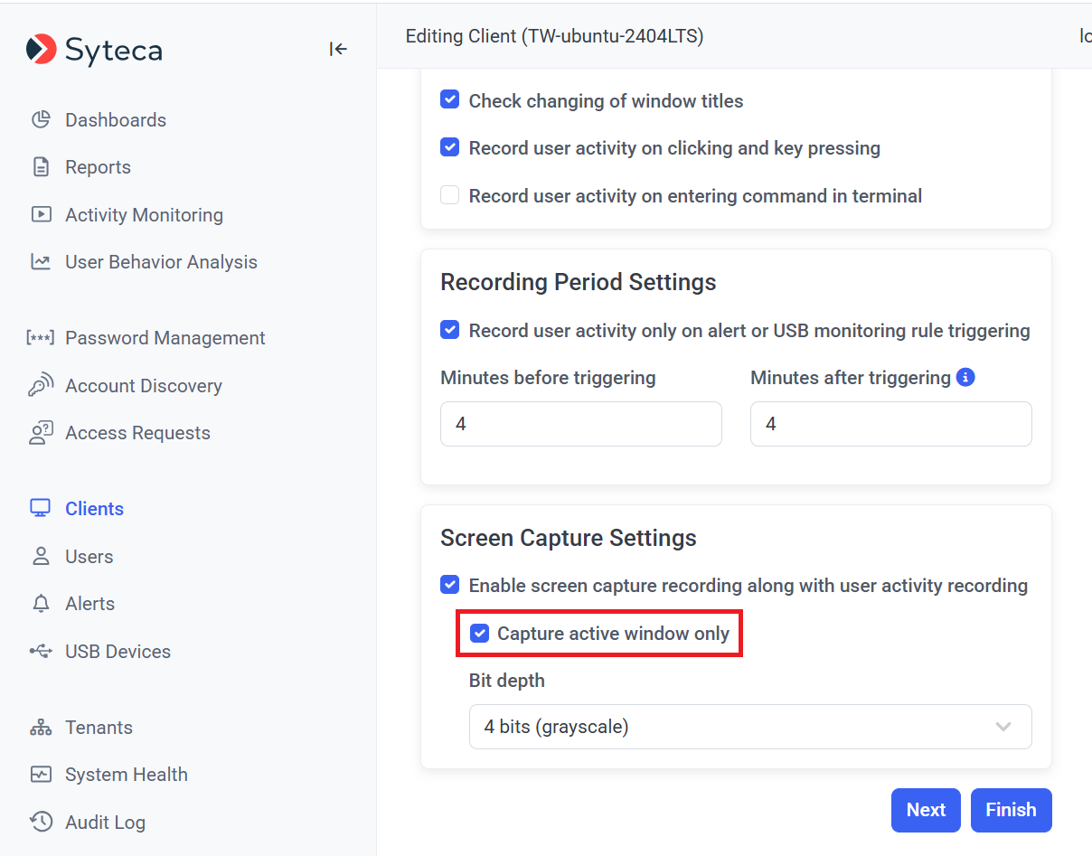Screen dimensions: 1092x856
Task: Click the Account Discovery key icon
Action: pyautogui.click(x=41, y=386)
